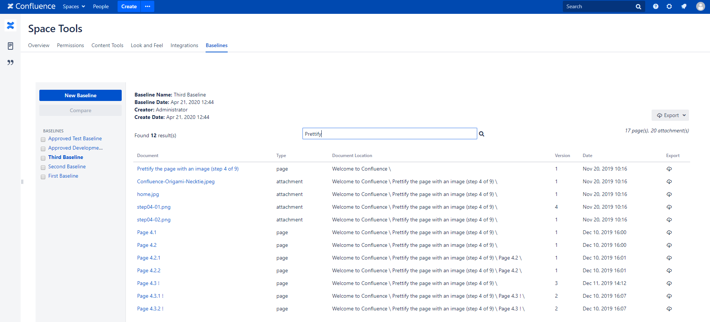Click the notifications icon in the top bar
Image resolution: width=710 pixels, height=322 pixels.
tap(684, 6)
